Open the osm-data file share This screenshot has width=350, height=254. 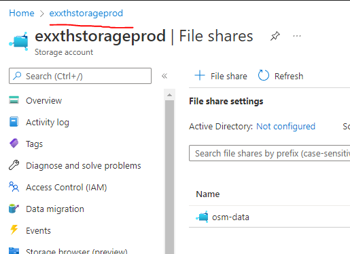(230, 217)
